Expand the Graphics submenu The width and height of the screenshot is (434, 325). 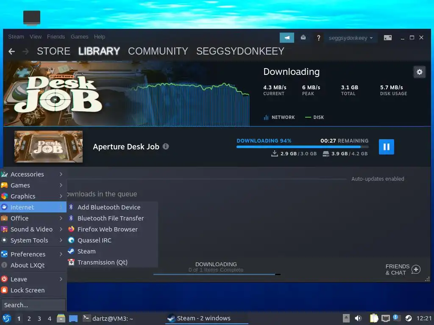(x=33, y=196)
